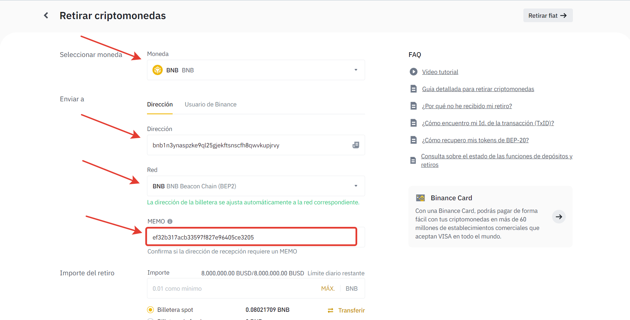Click the play icon beside Vídeo tutorial

point(414,72)
